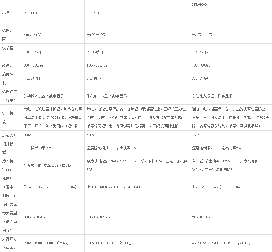Image resolution: width=272 pixels, height=252 pixels.
Task: Click the 加热器 row label
Action: (8, 135)
